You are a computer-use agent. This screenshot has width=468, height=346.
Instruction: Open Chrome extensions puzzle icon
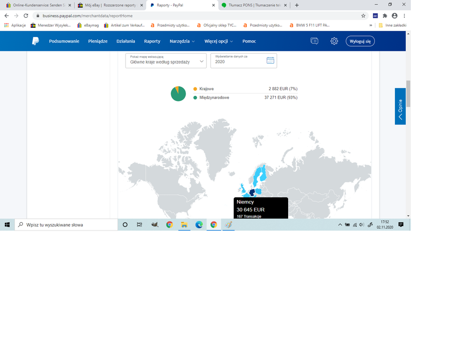385,15
